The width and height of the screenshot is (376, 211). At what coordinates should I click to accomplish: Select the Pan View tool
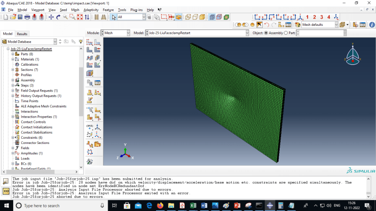(x=51, y=17)
